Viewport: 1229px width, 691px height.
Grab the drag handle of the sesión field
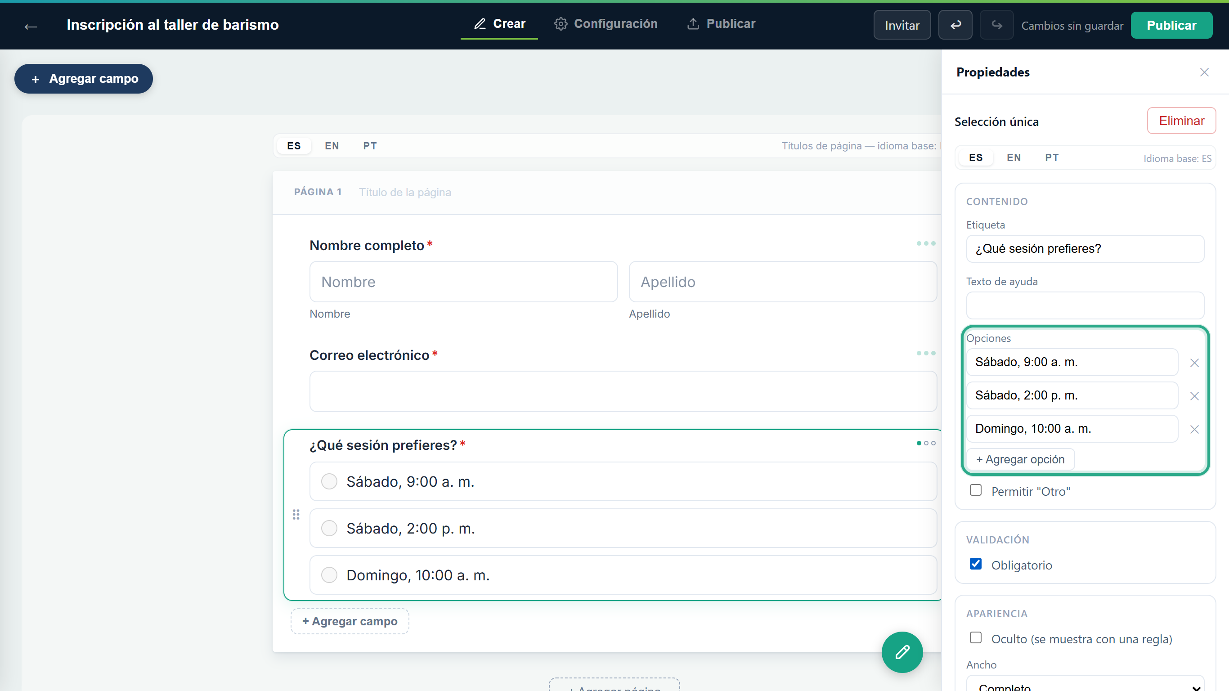296,515
